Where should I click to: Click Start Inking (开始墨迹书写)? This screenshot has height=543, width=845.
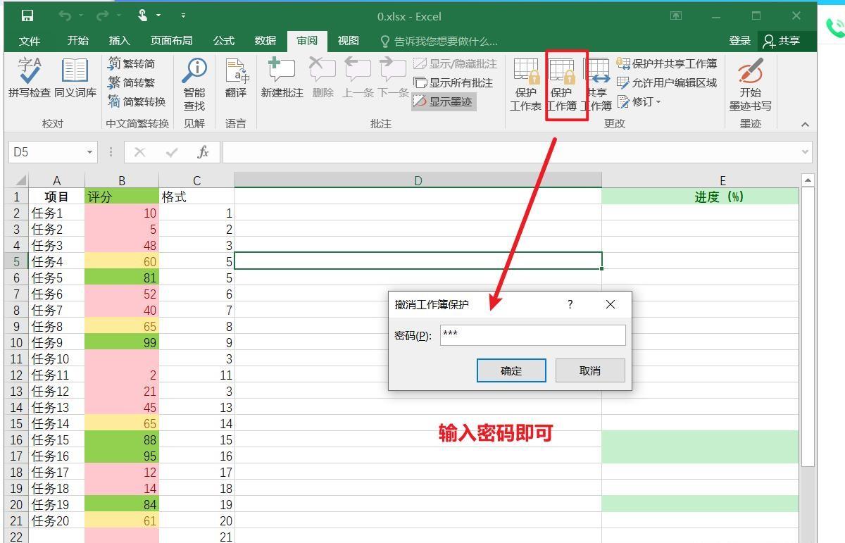(x=750, y=85)
